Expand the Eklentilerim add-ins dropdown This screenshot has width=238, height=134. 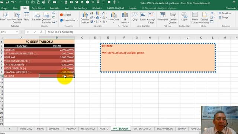click(77, 20)
